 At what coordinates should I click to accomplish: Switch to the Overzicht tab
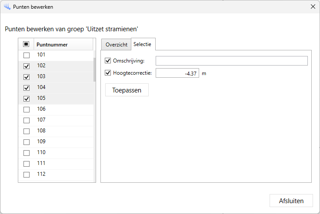(116, 45)
